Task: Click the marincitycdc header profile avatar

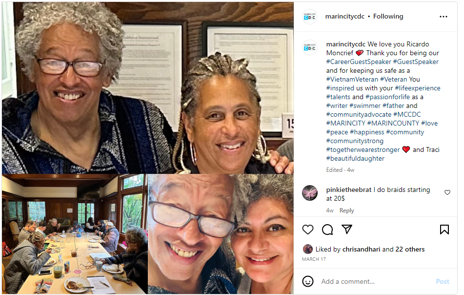Action: click(309, 17)
